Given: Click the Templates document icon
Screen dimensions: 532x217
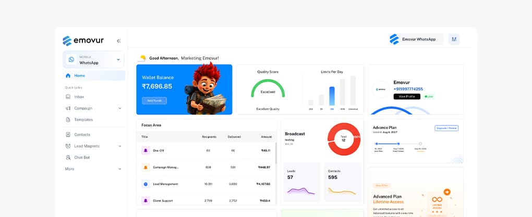Looking at the screenshot, I should point(68,120).
